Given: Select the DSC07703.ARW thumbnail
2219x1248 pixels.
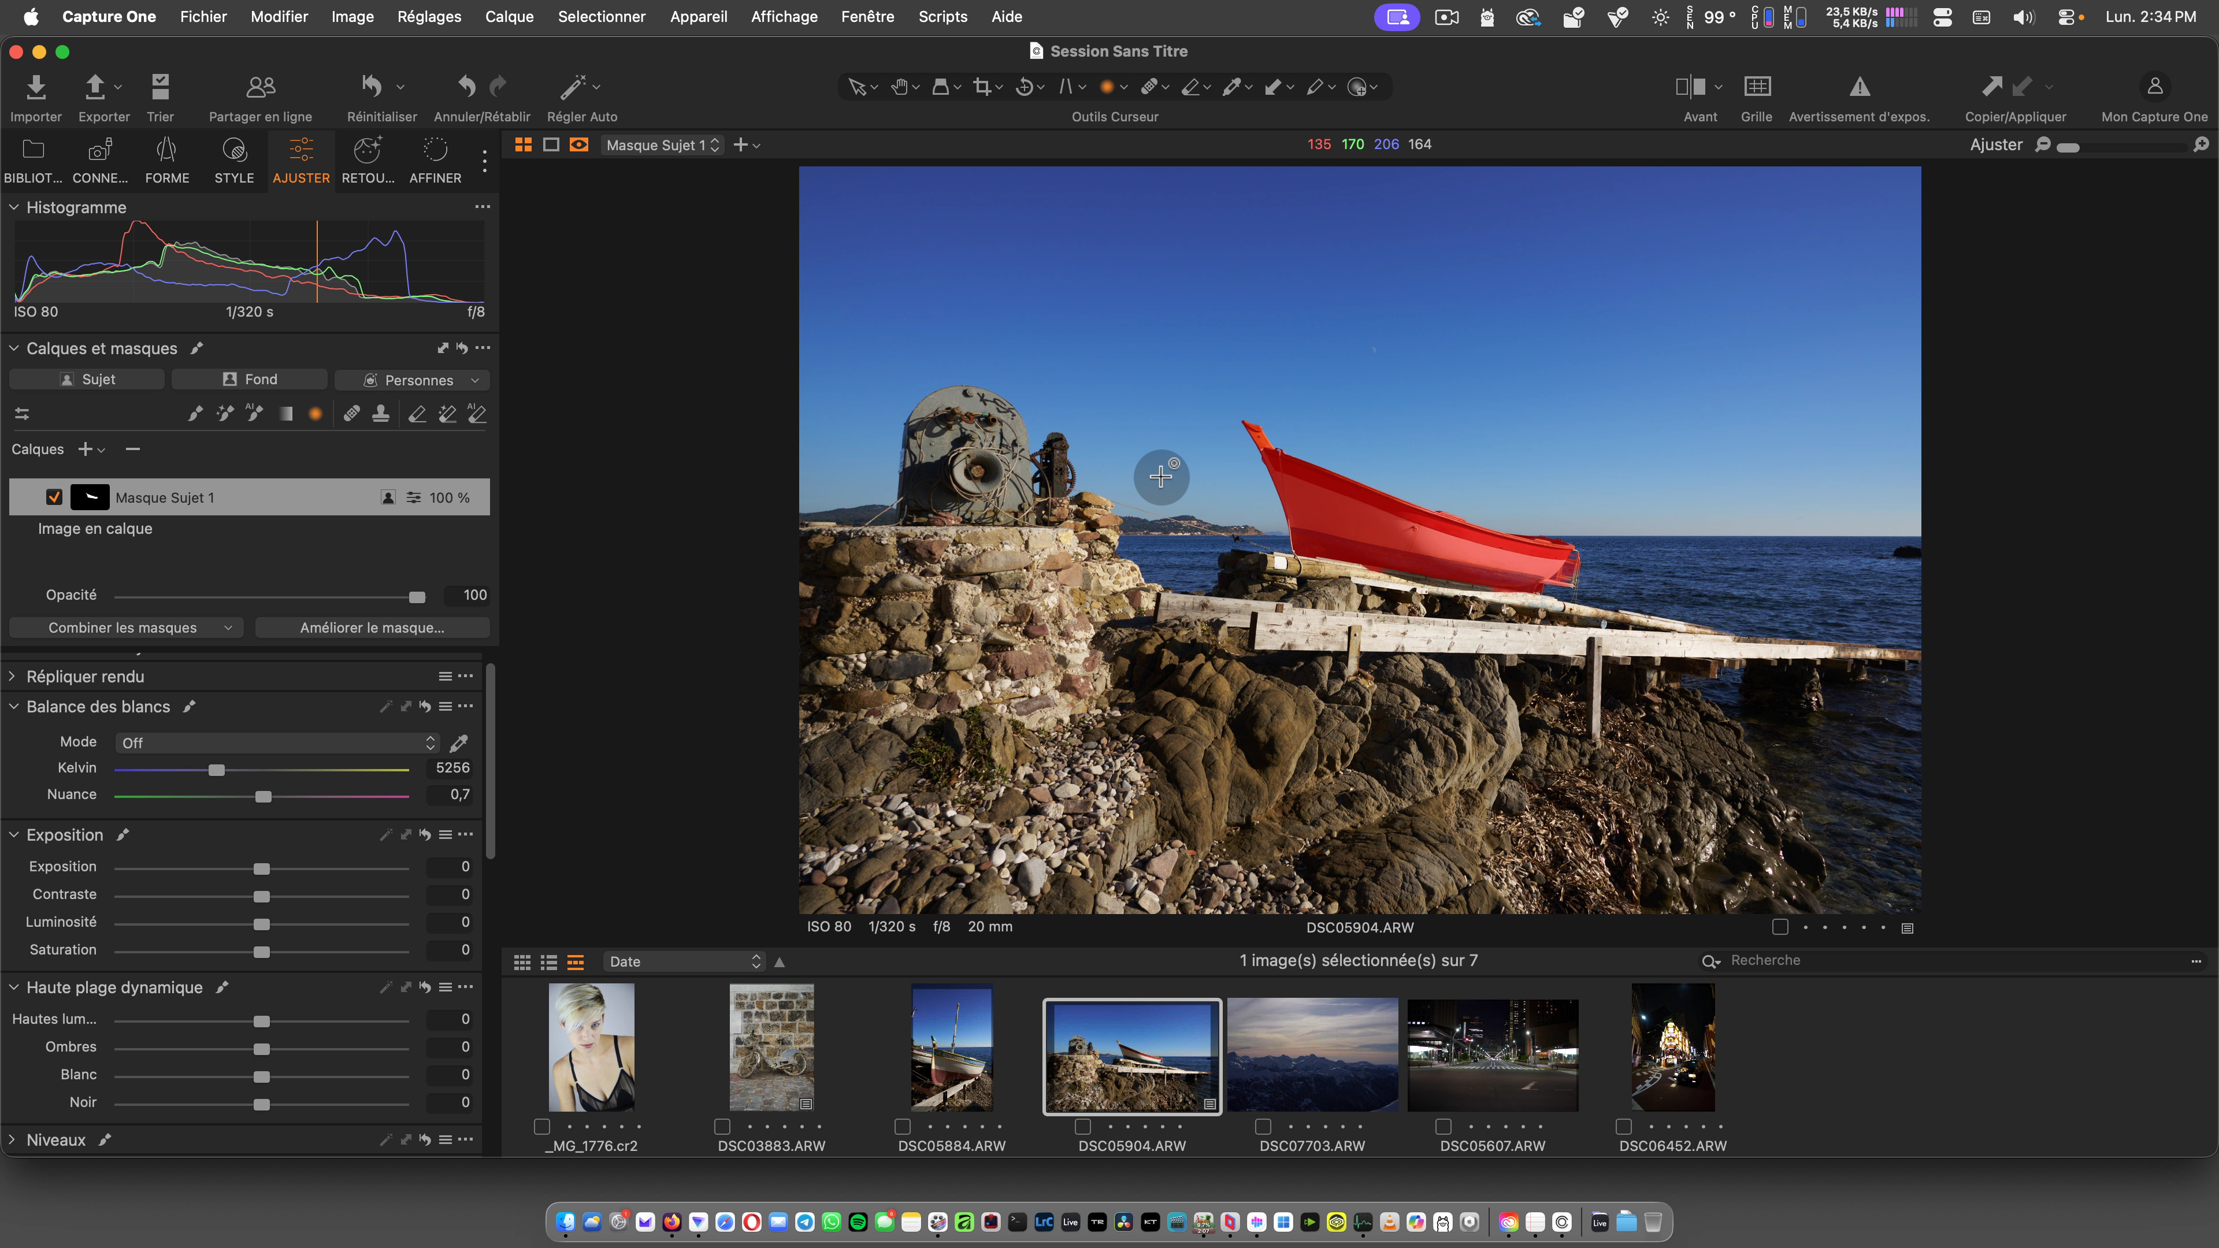Looking at the screenshot, I should click(x=1312, y=1054).
